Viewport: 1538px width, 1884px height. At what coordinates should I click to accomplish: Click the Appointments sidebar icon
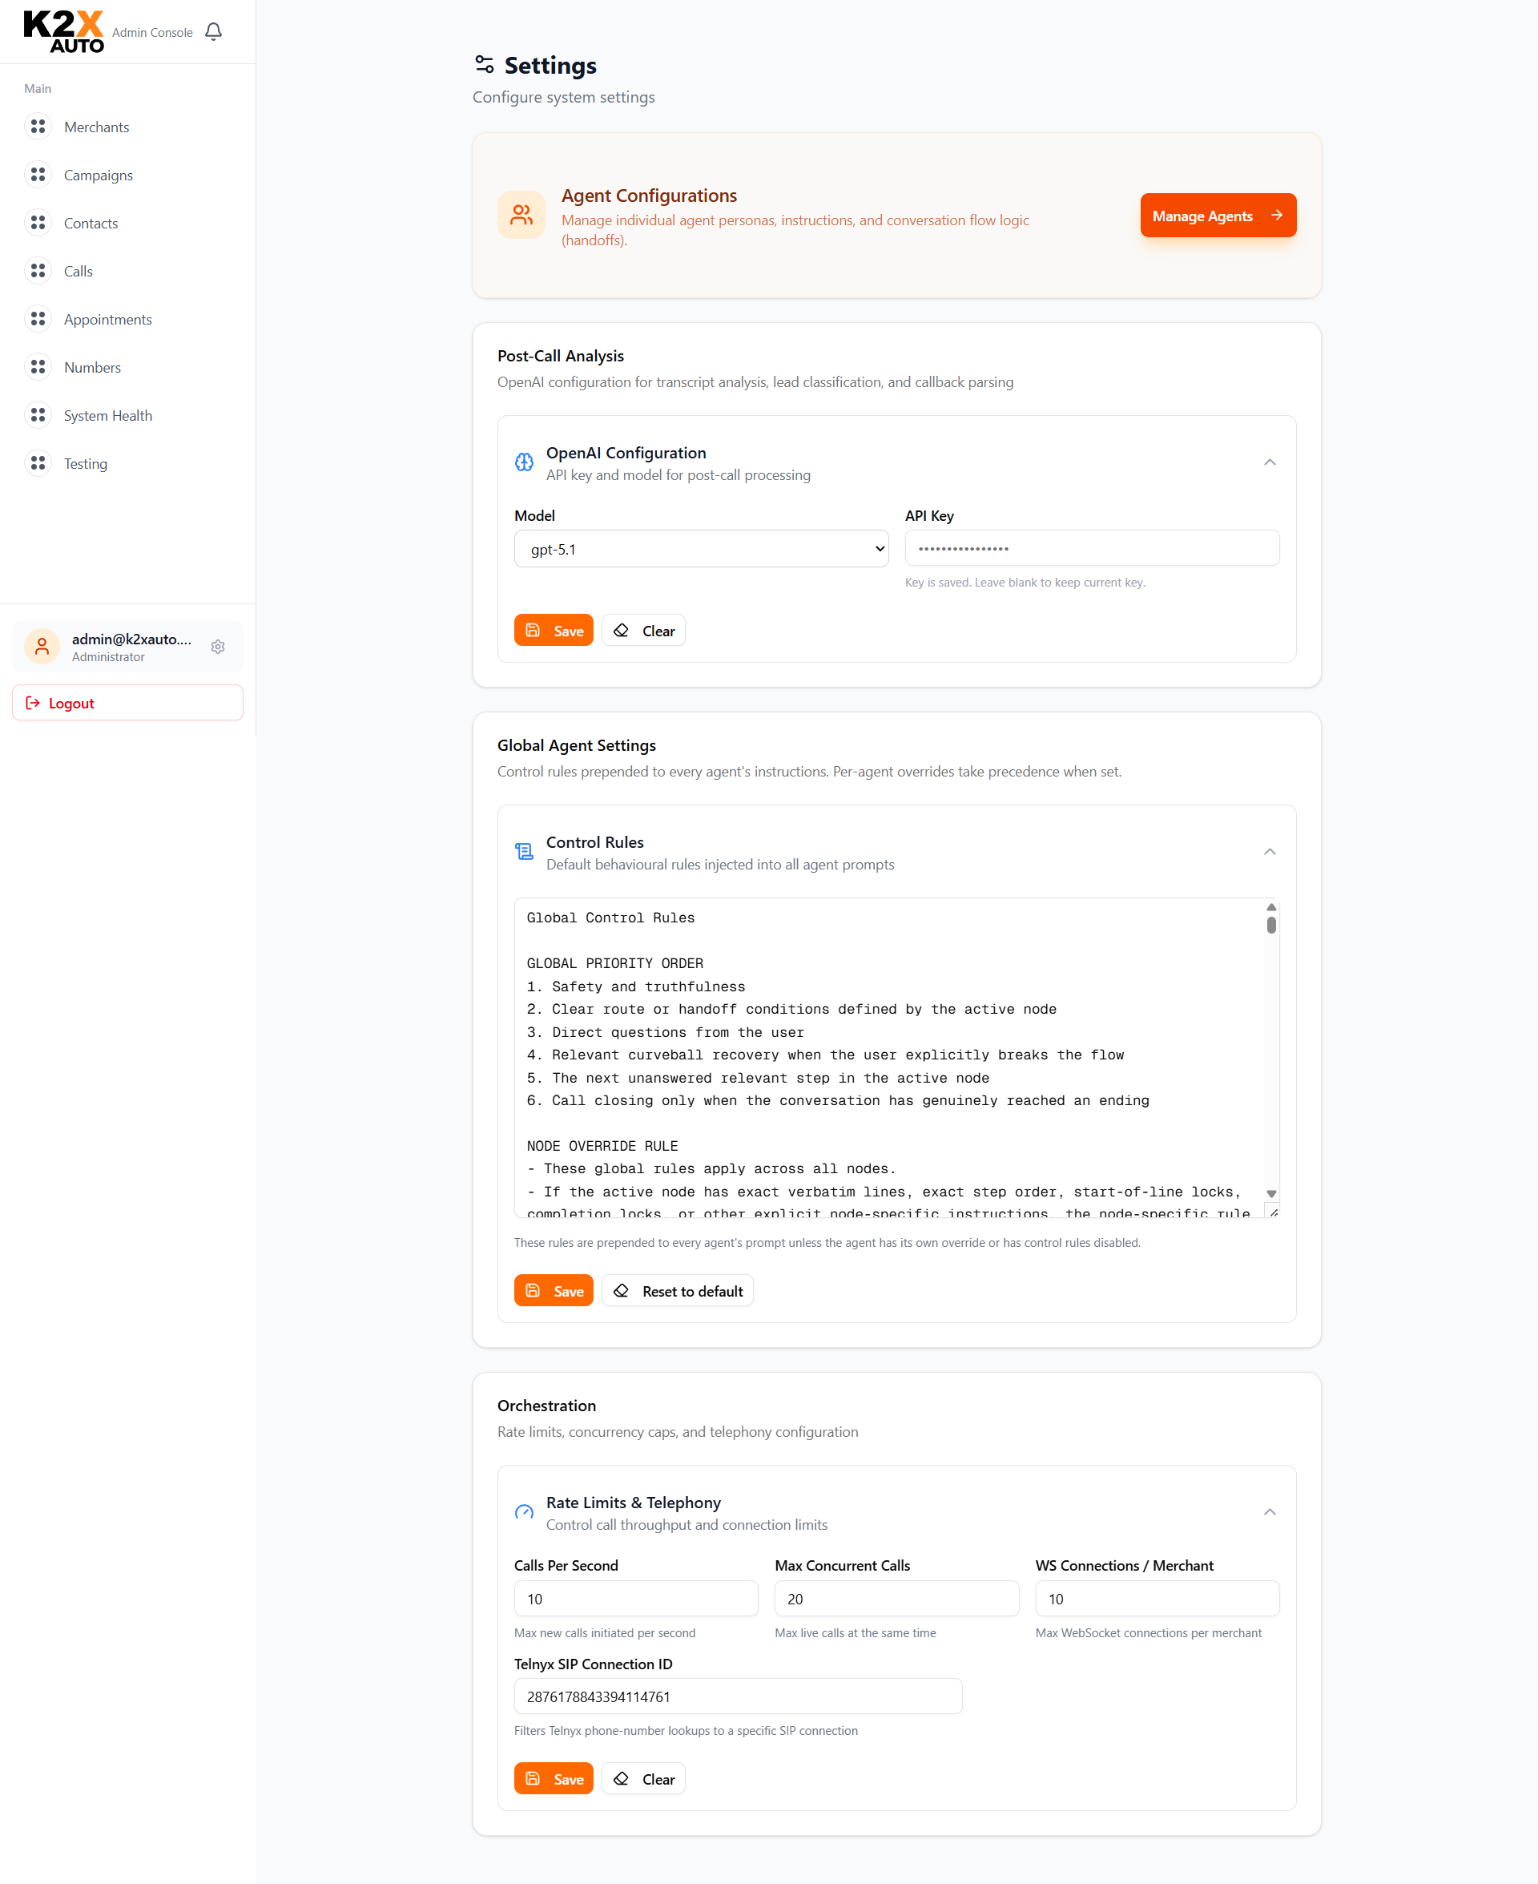39,319
